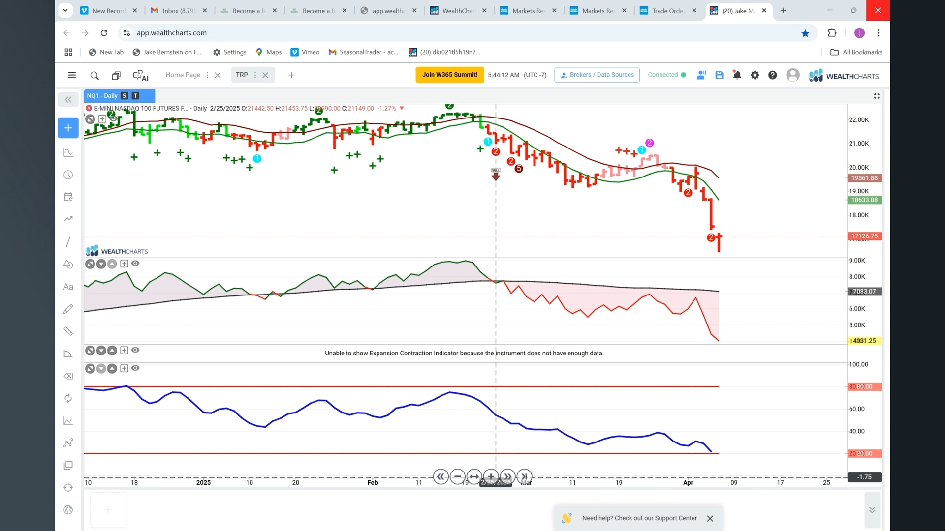This screenshot has height=531, width=945.
Task: Open the clock timeframe tool
Action: [68, 175]
